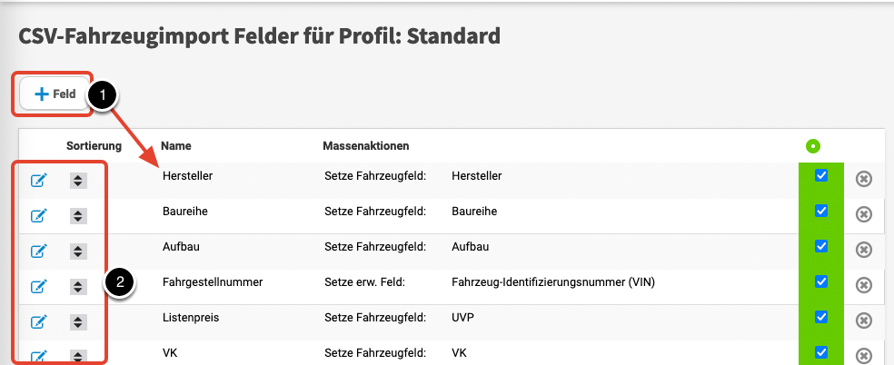The height and width of the screenshot is (365, 894).
Task: Uncheck the Hersteller active checkbox
Action: tap(821, 175)
